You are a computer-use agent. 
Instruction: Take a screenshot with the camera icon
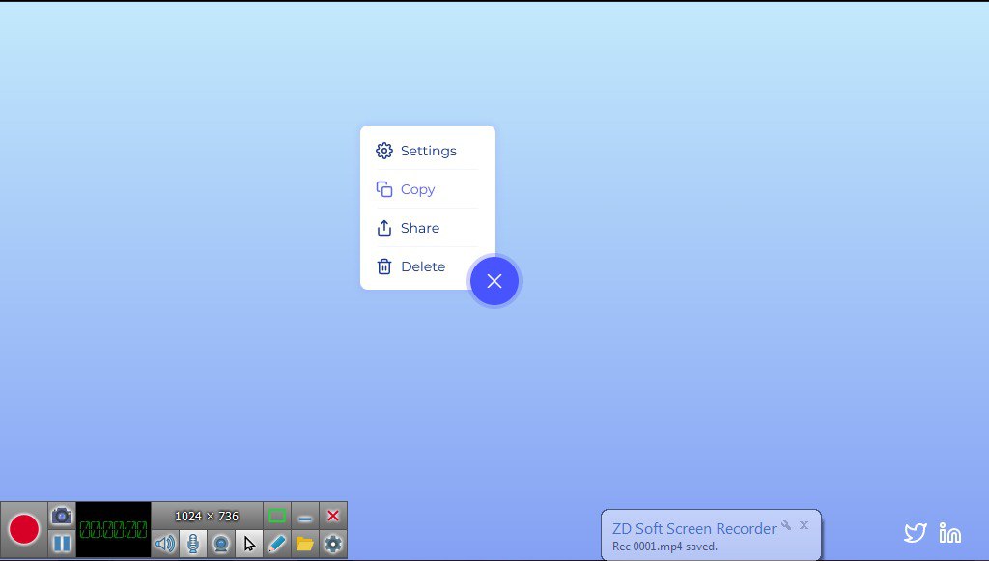(62, 516)
